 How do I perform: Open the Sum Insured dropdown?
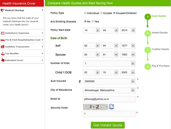tap(133, 81)
